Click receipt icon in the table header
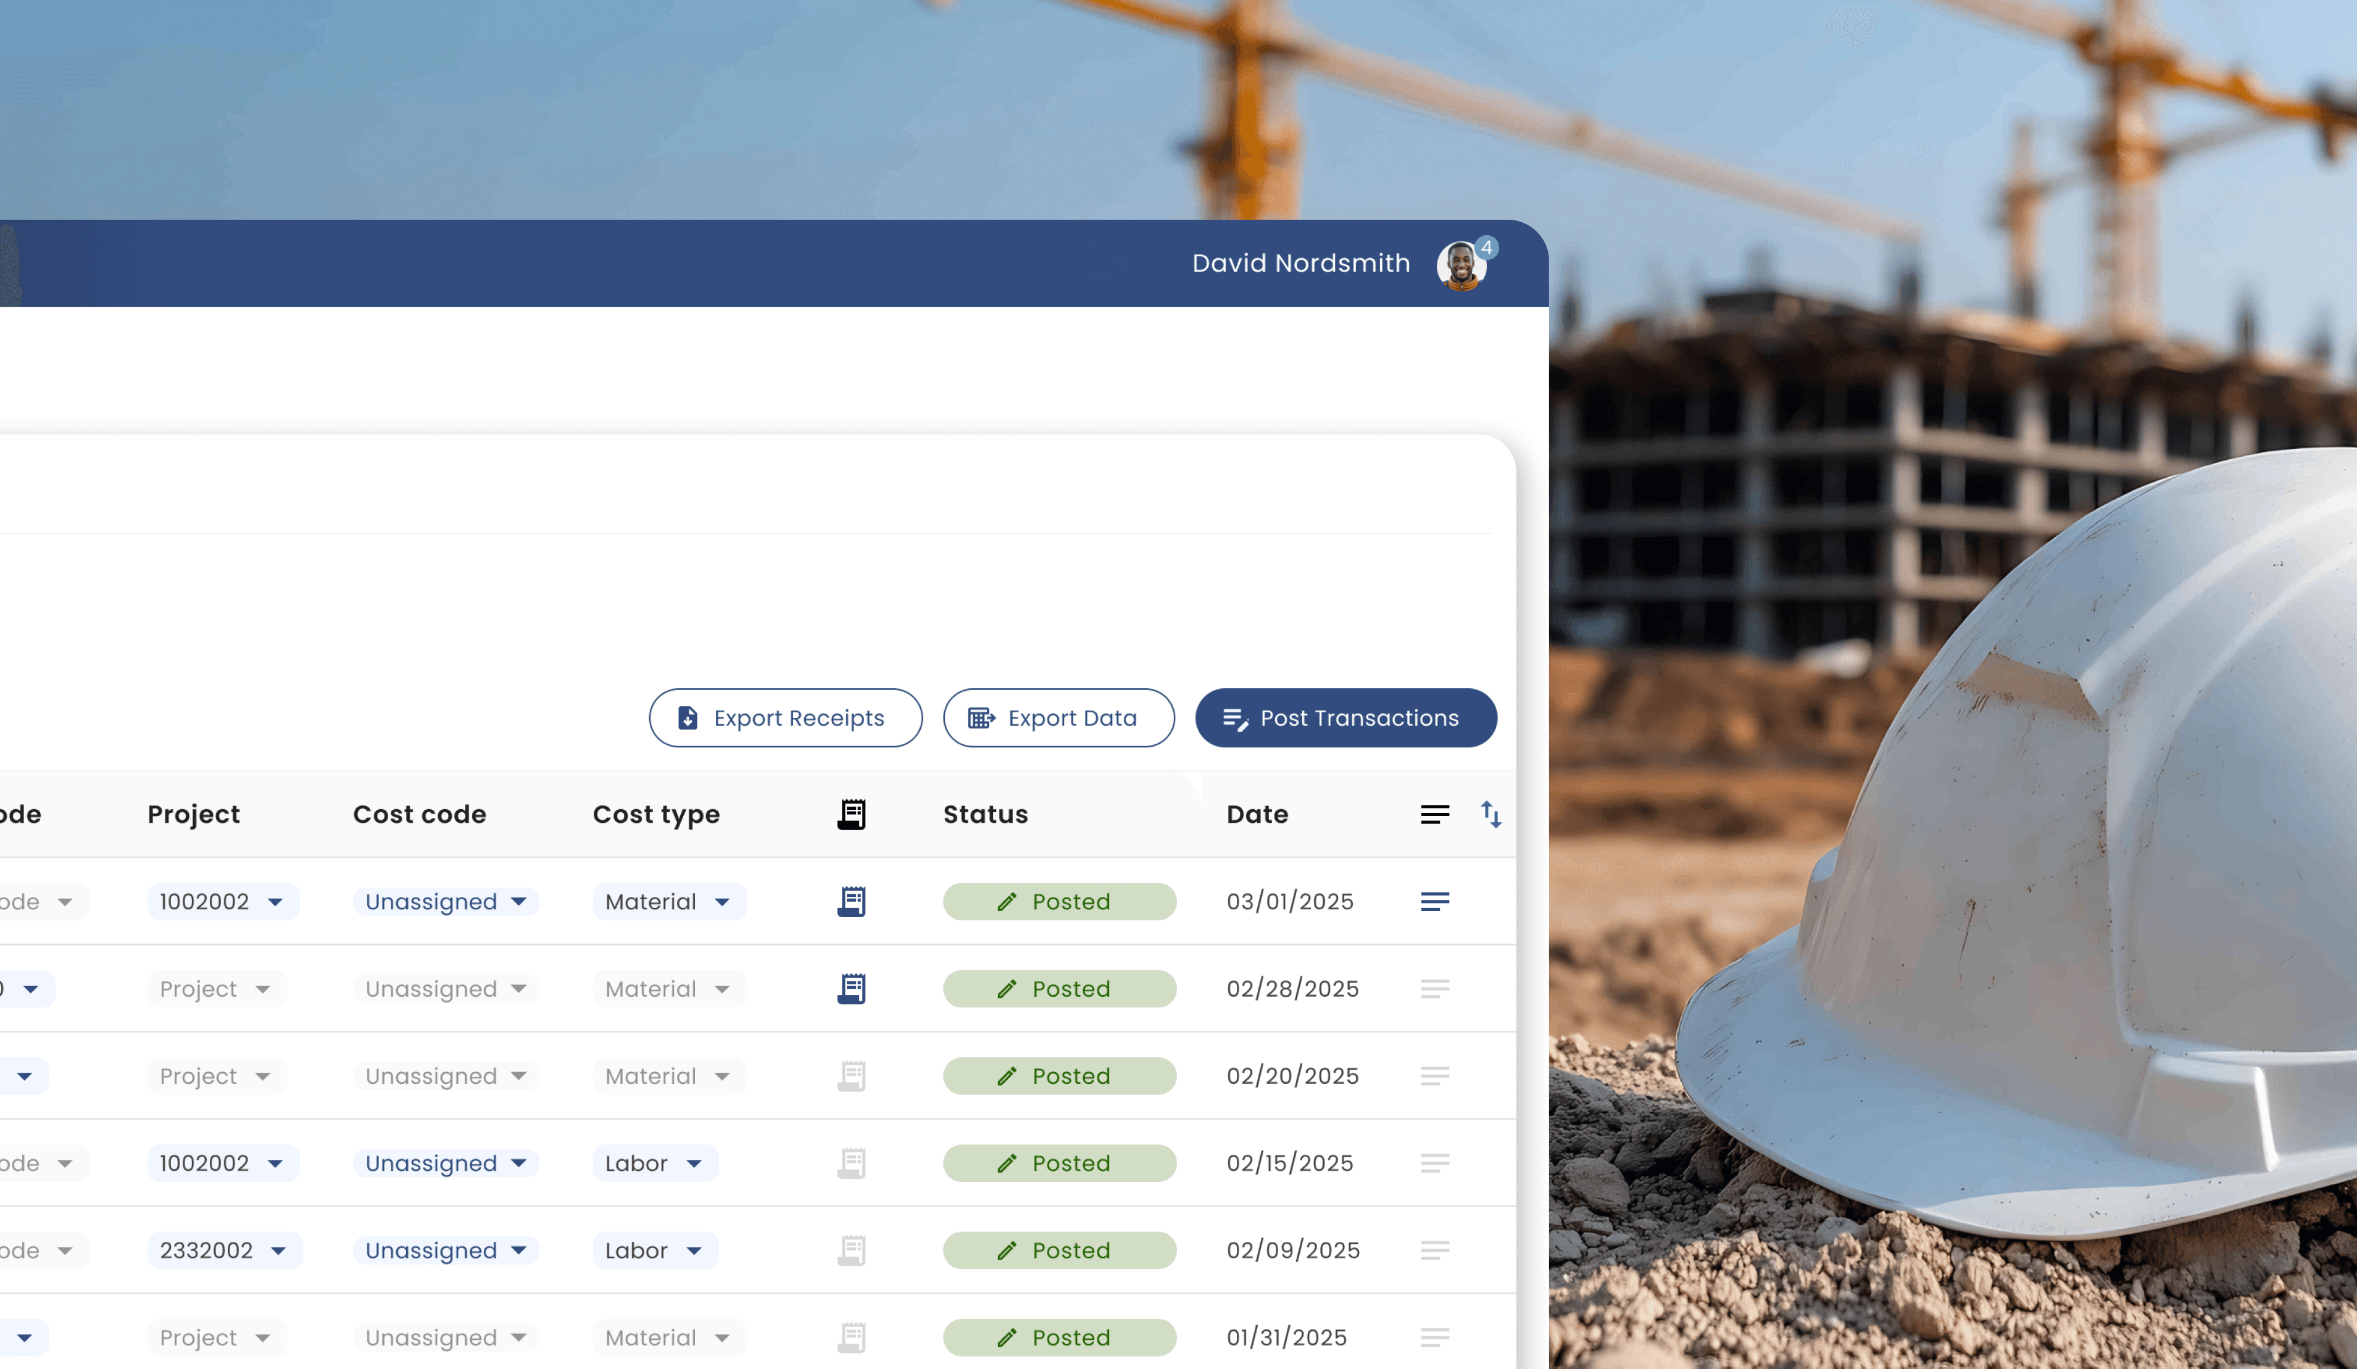 tap(851, 815)
